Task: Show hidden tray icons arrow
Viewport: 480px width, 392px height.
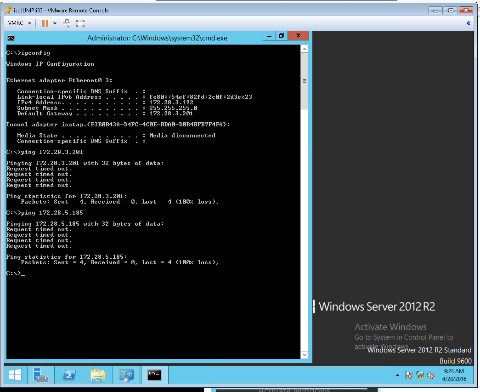Action: (x=397, y=375)
